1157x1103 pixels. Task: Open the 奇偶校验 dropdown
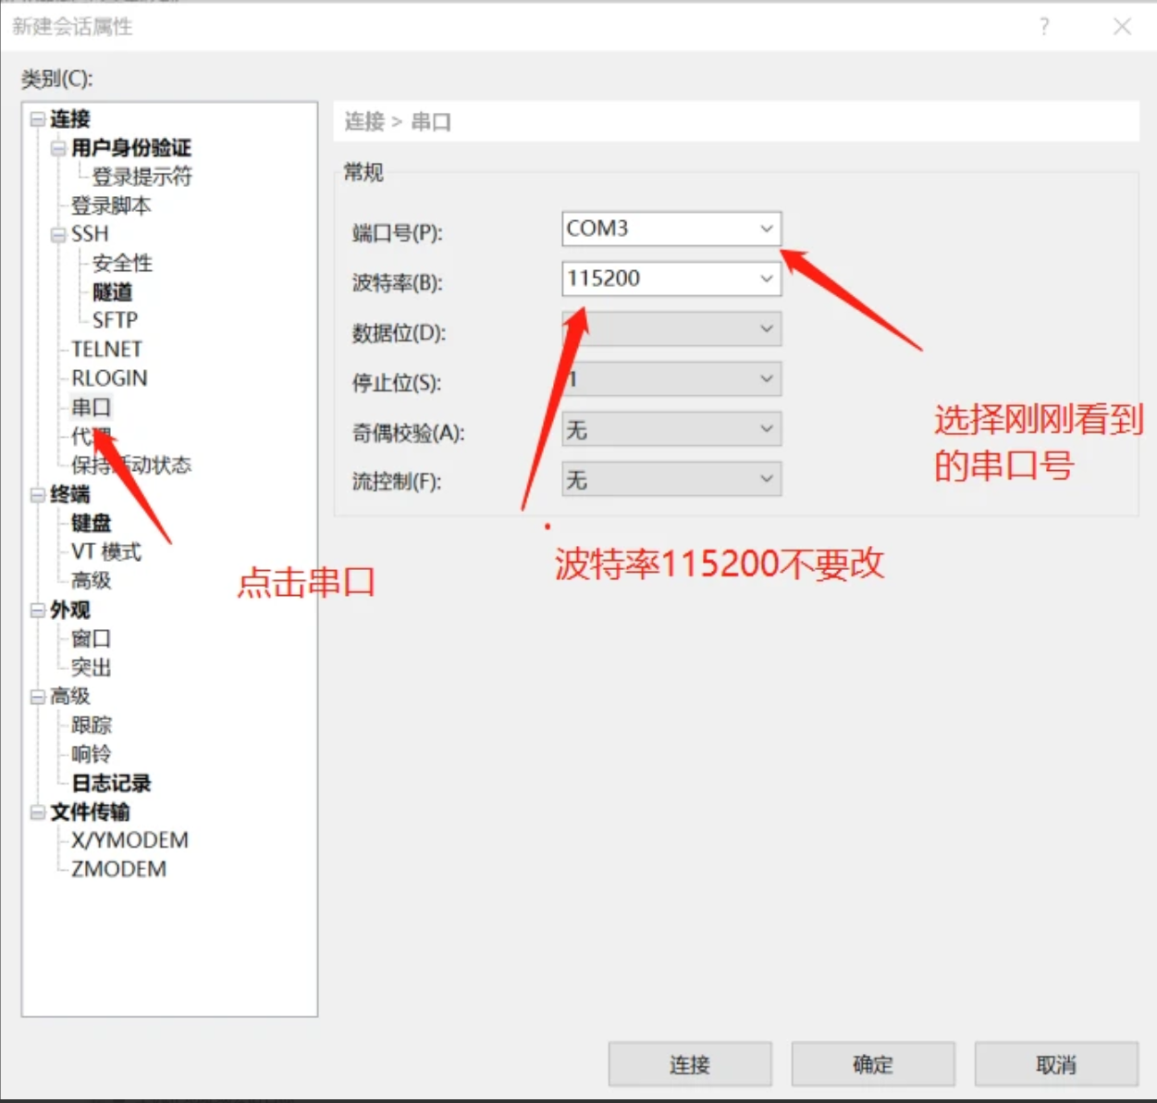point(671,429)
